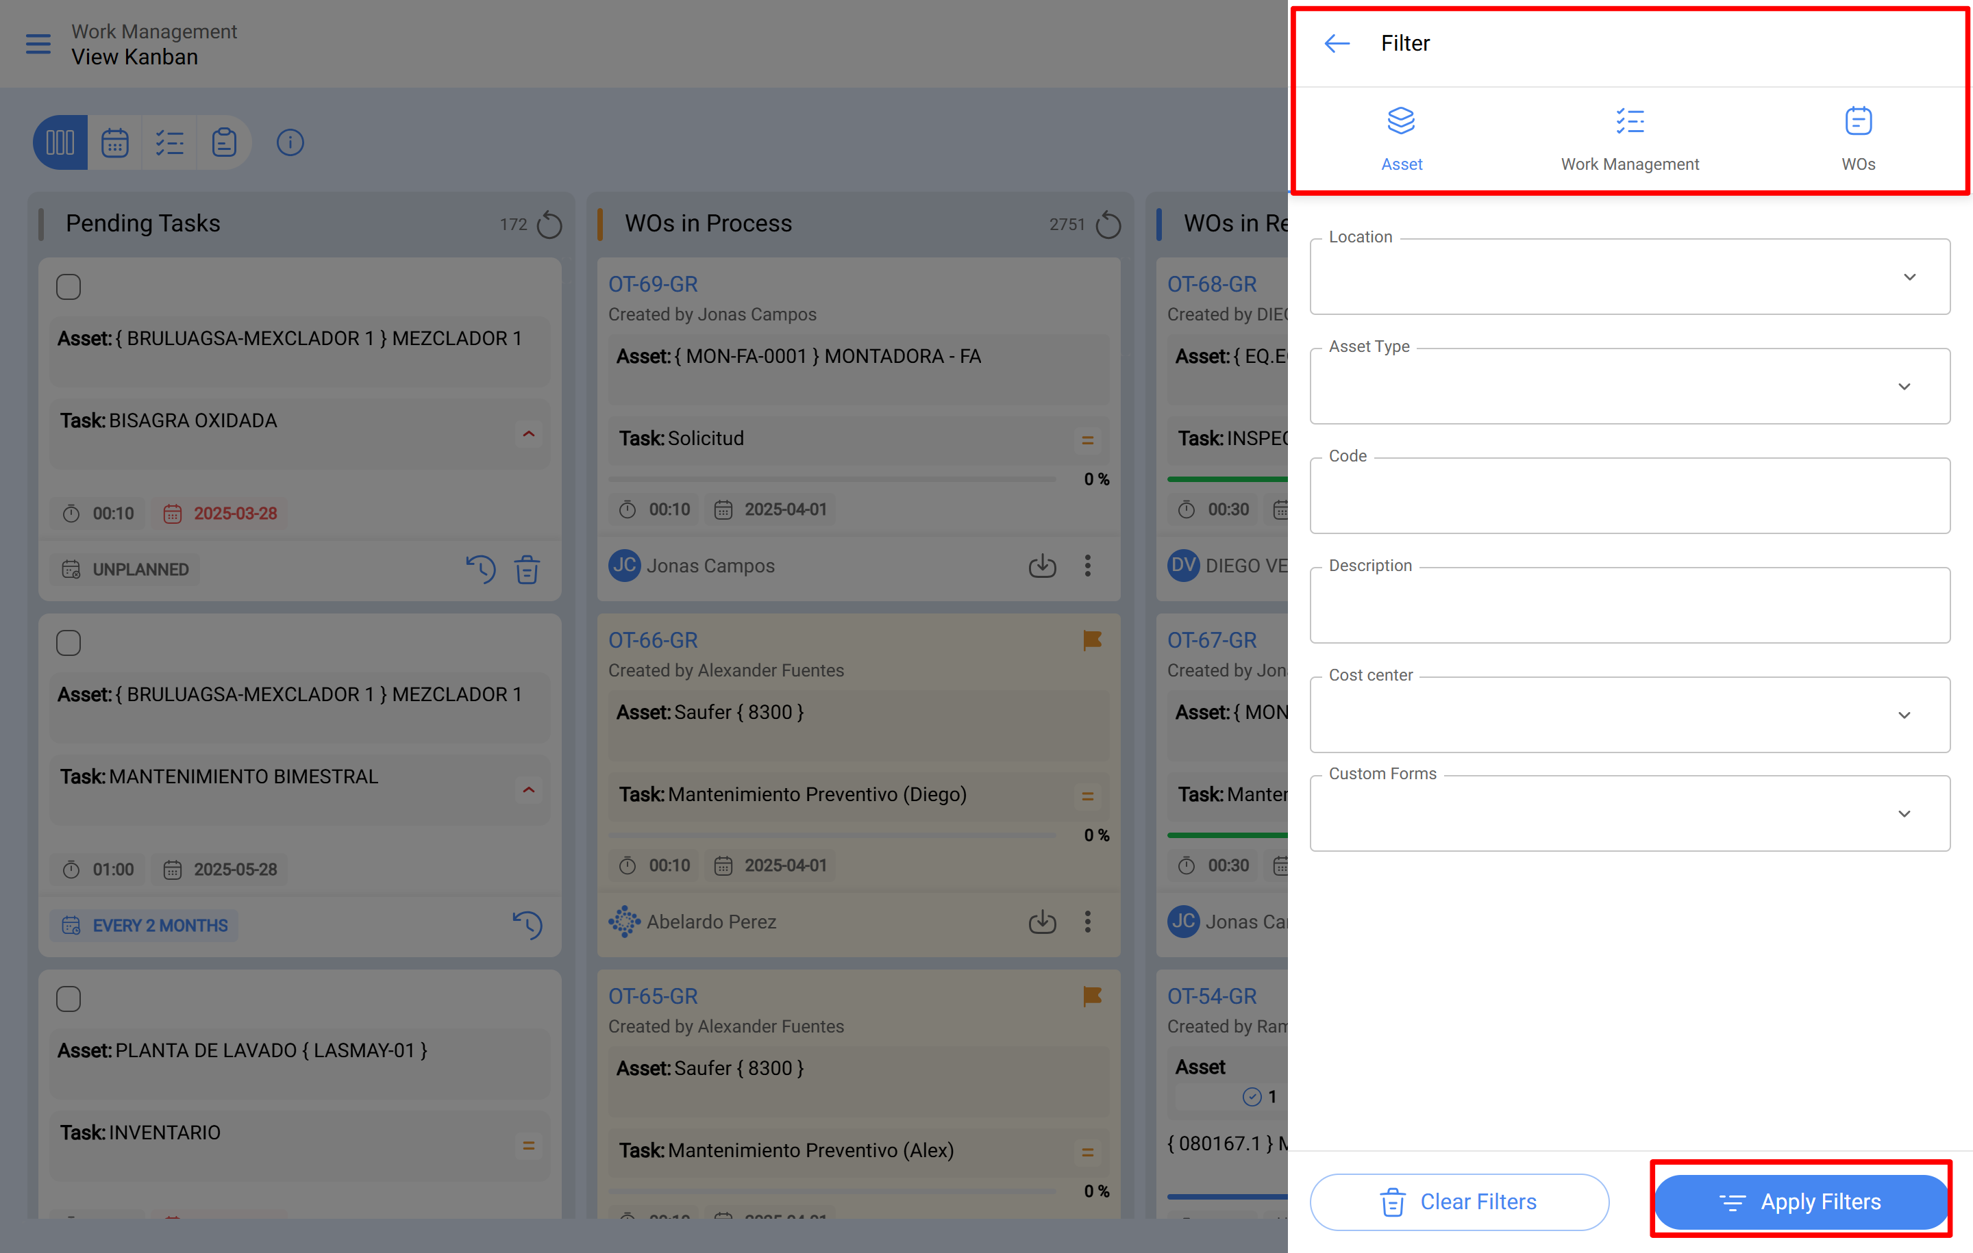
Task: Expand the Asset Type dropdown
Action: pyautogui.click(x=1903, y=385)
